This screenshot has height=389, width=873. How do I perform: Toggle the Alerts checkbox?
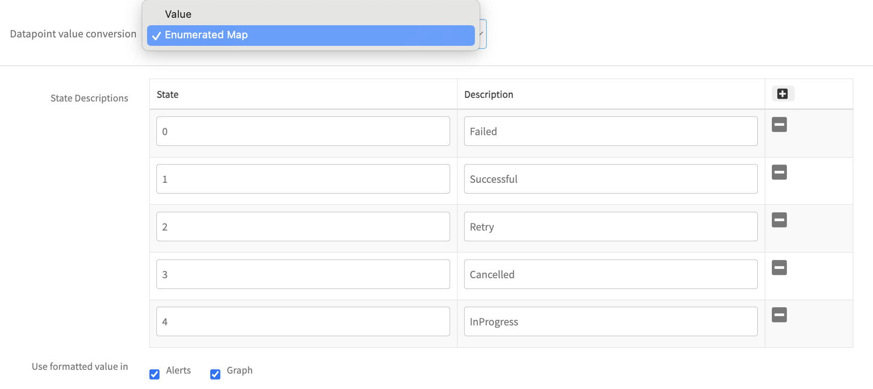point(155,374)
